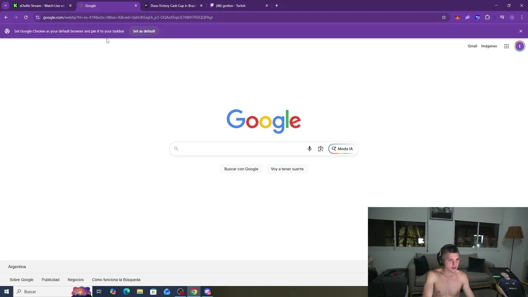Open Task View in taskbar
The height and width of the screenshot is (297, 528).
[x=99, y=292]
